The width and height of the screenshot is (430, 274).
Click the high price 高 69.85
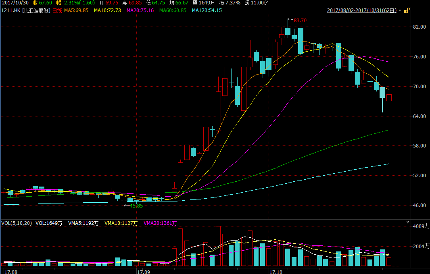[x=132, y=3]
